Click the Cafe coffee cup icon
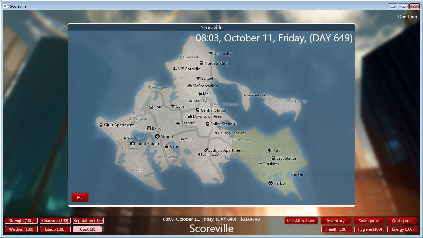Image resolution: width=423 pixels, height=238 pixels. [167, 146]
